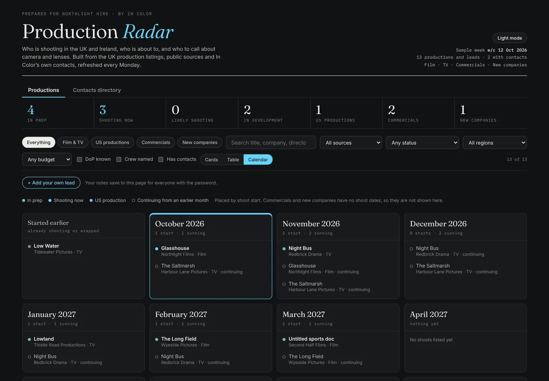Enable the Has contacts checkbox

[x=161, y=159]
